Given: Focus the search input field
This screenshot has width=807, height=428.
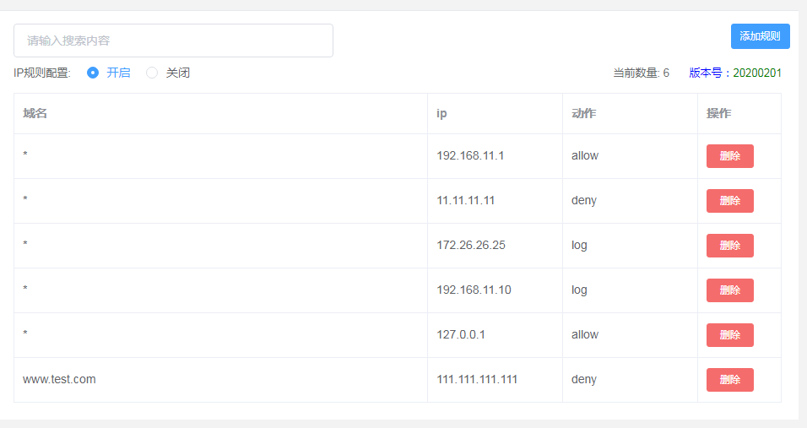Looking at the screenshot, I should pyautogui.click(x=173, y=41).
